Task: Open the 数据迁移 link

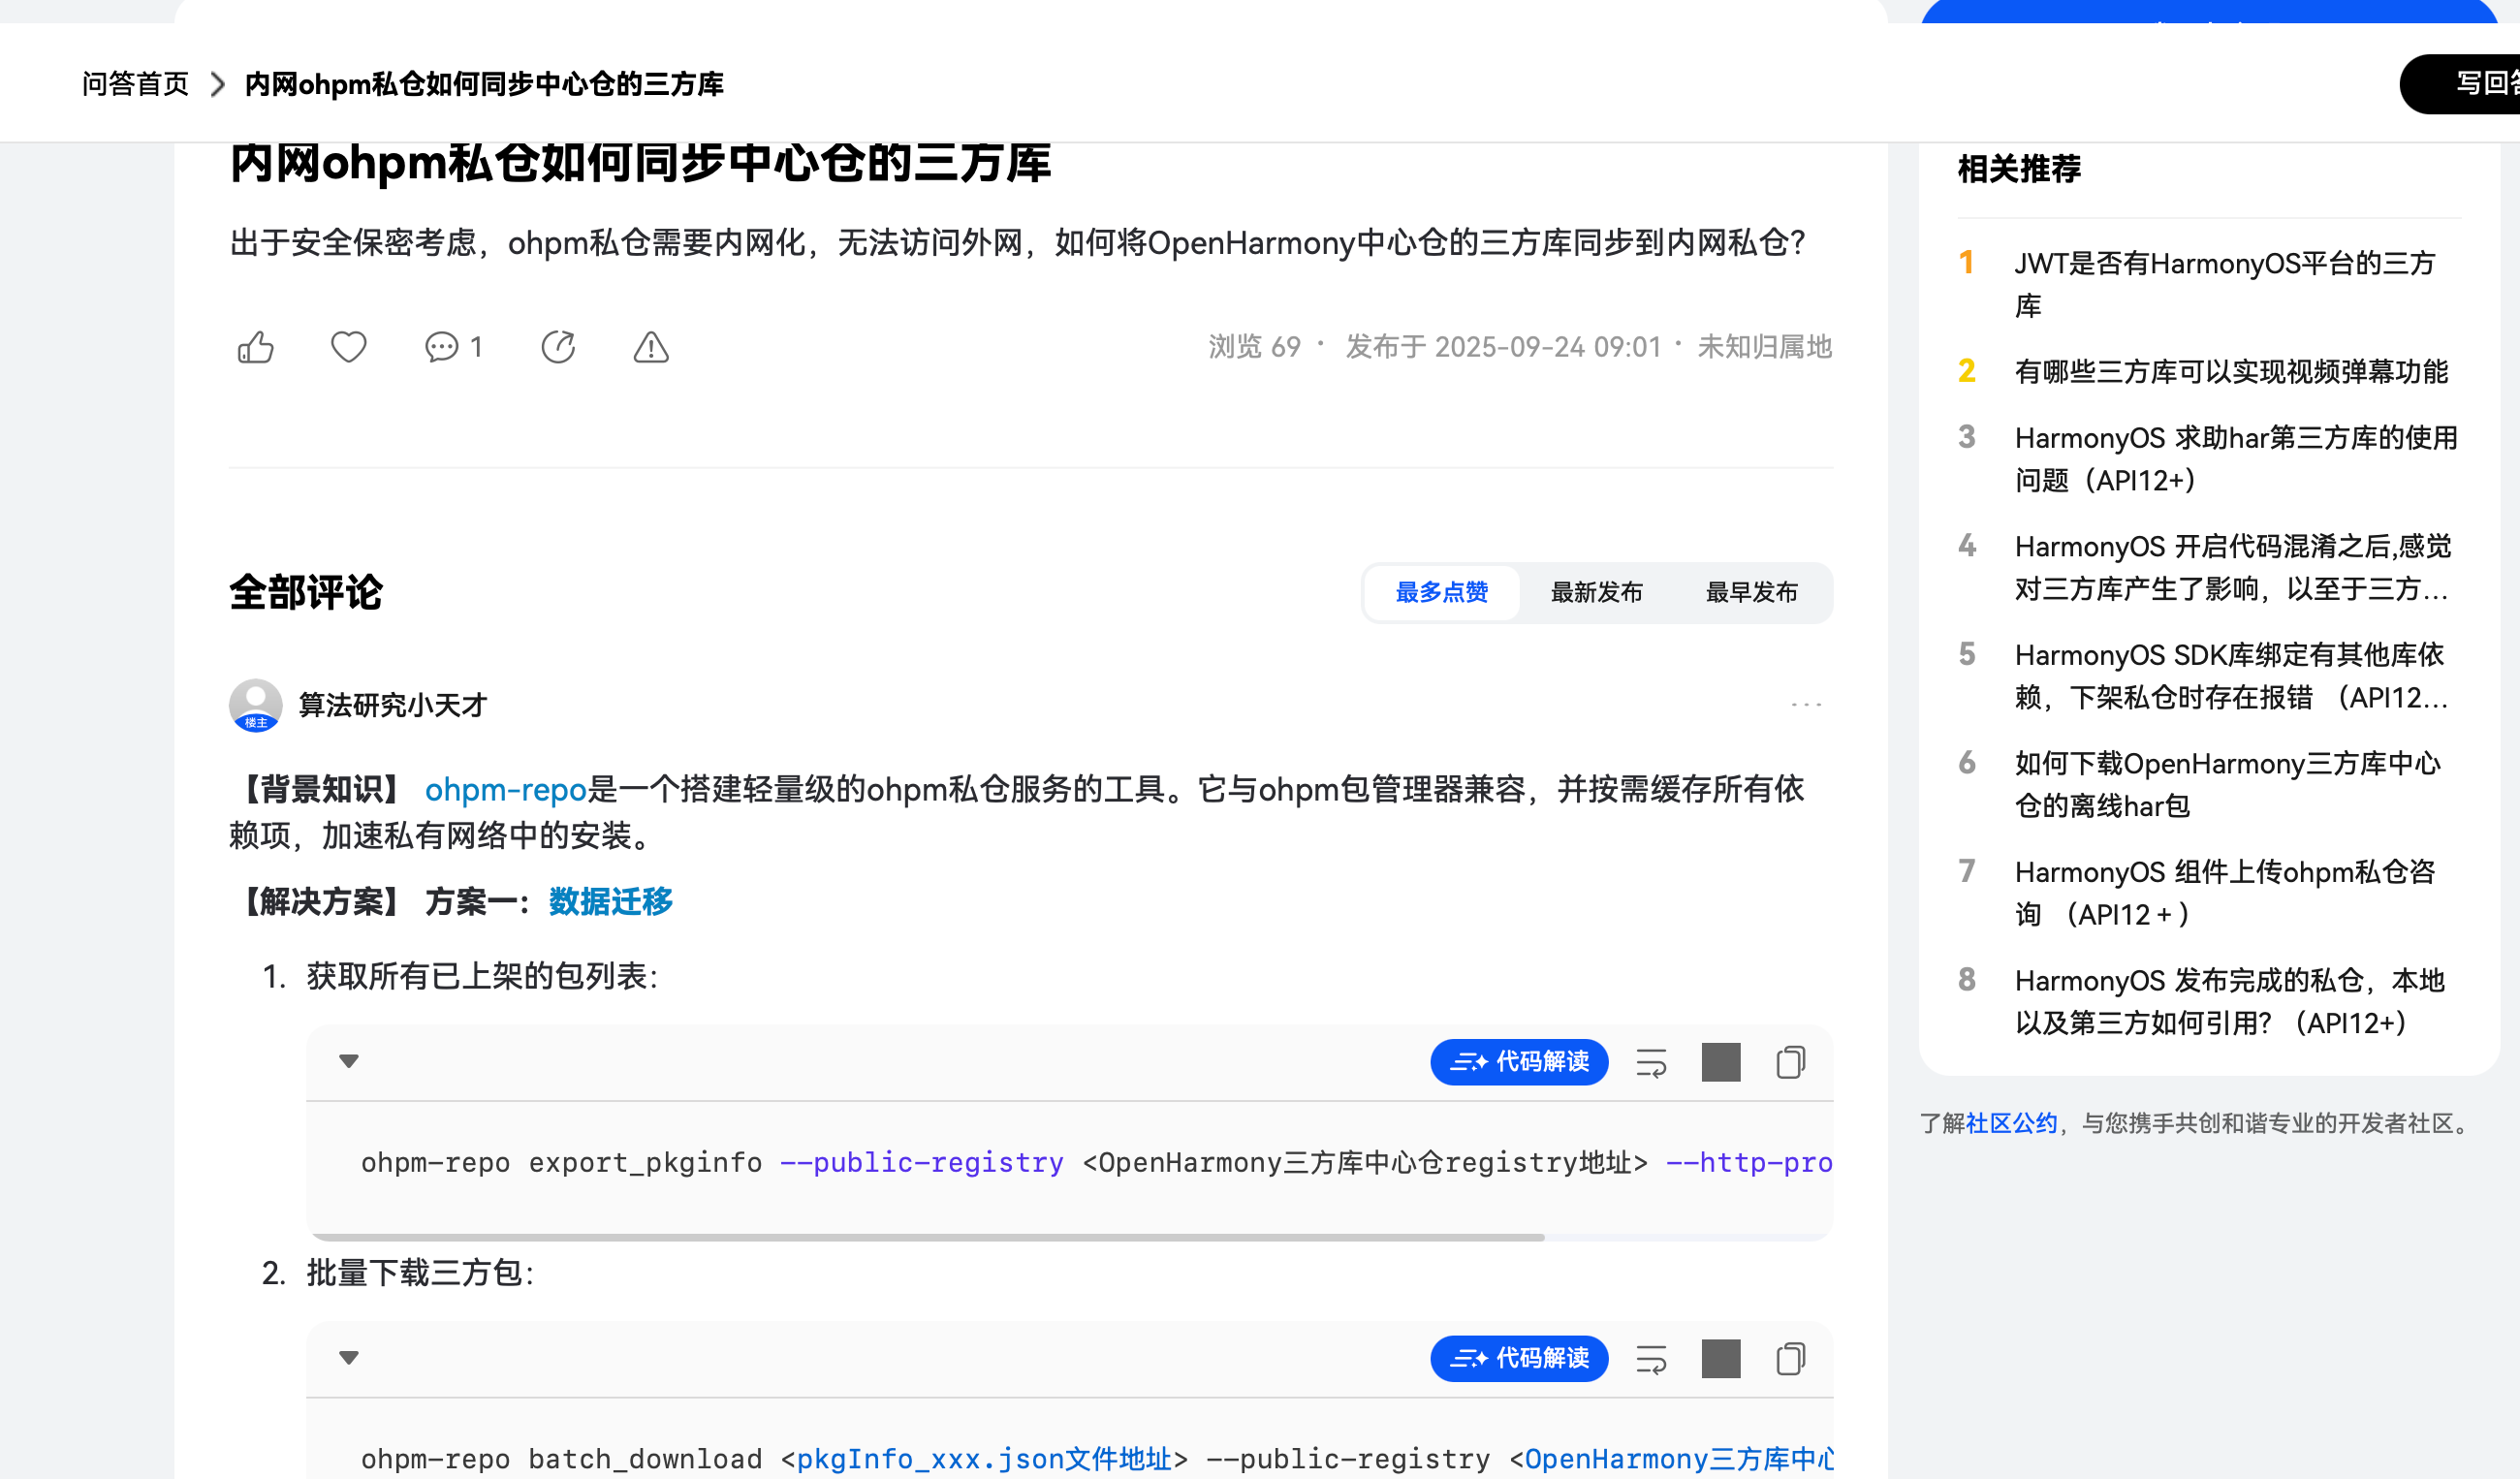Action: point(608,901)
